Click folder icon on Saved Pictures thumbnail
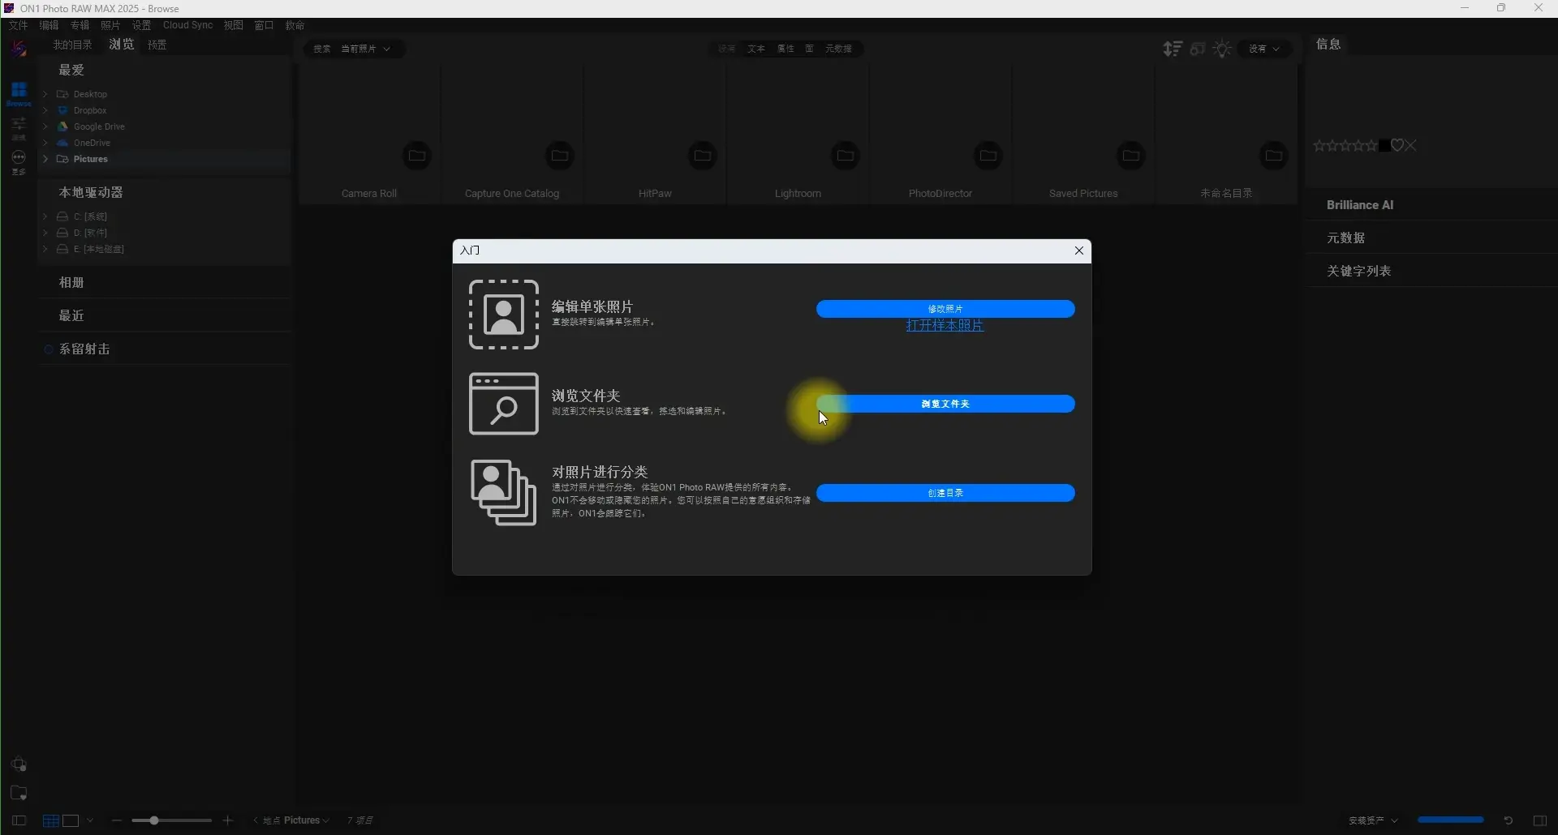1558x835 pixels. (x=1130, y=155)
